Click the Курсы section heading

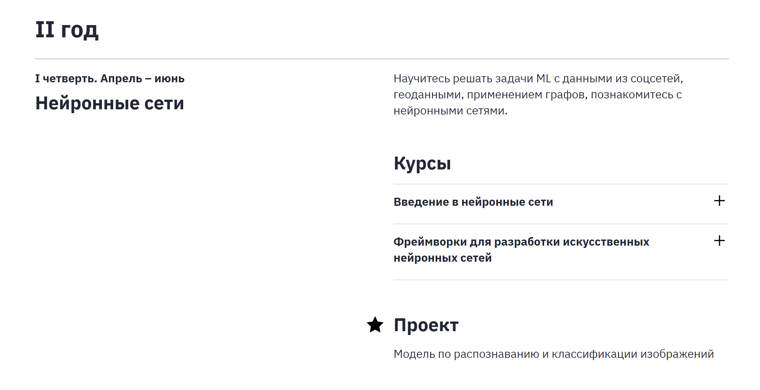[422, 163]
